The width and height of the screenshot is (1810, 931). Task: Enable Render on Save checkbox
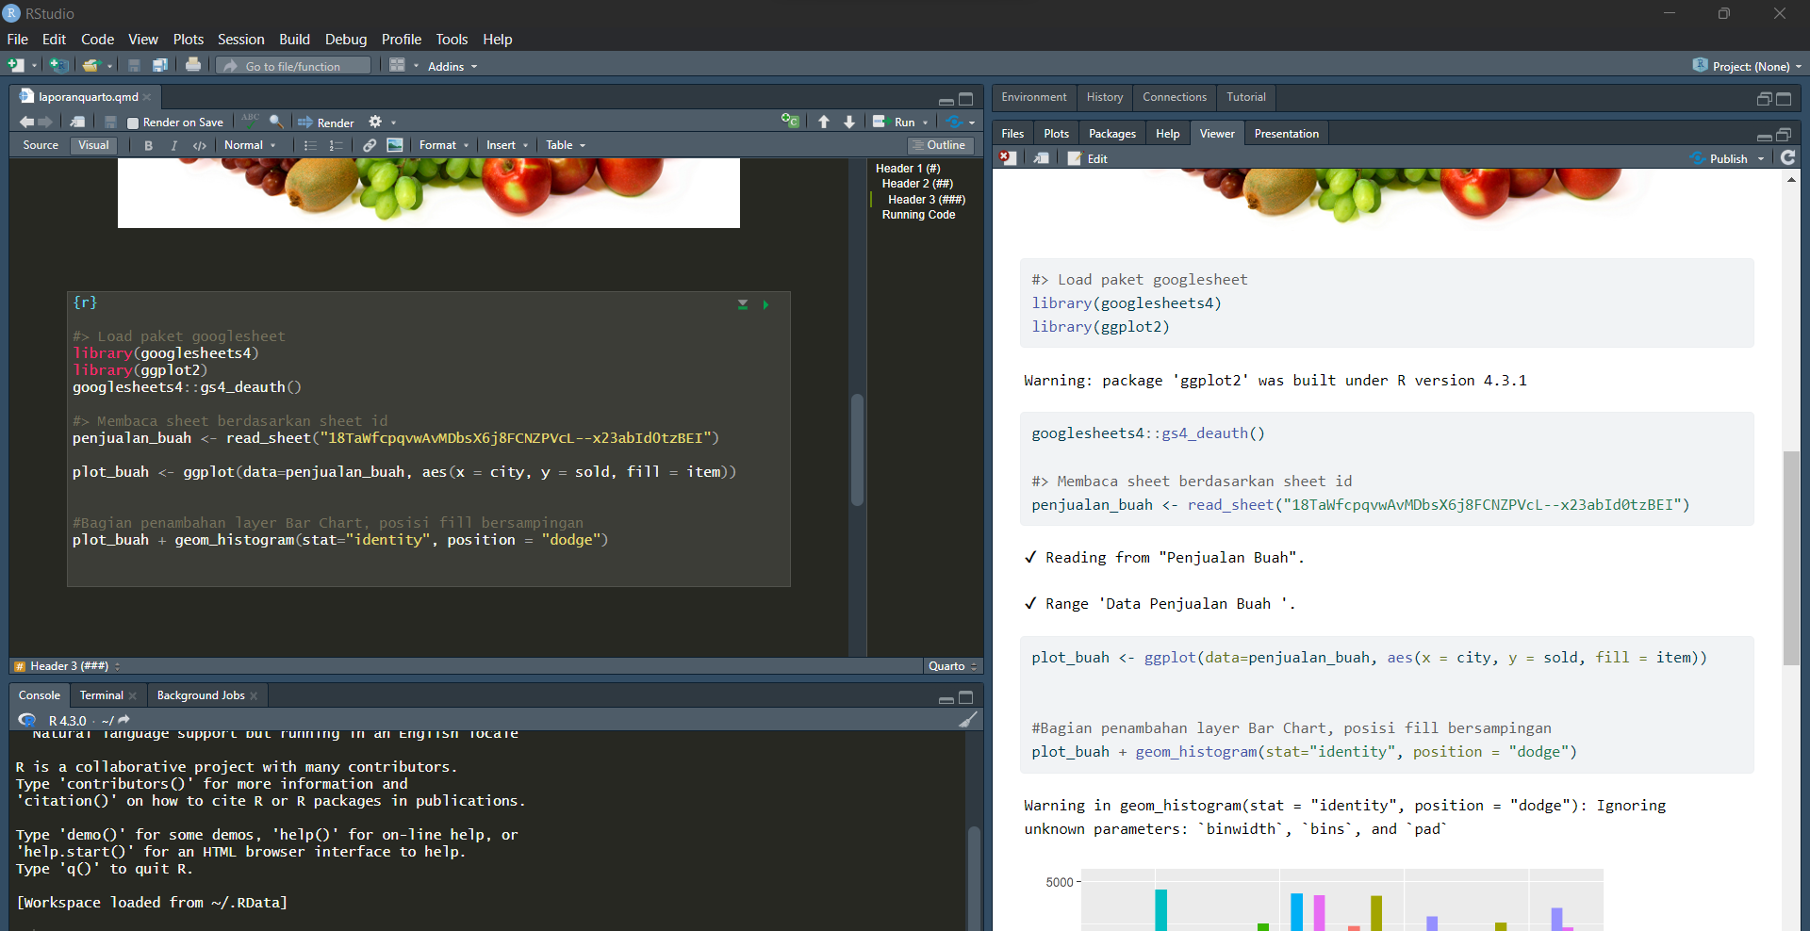(133, 122)
